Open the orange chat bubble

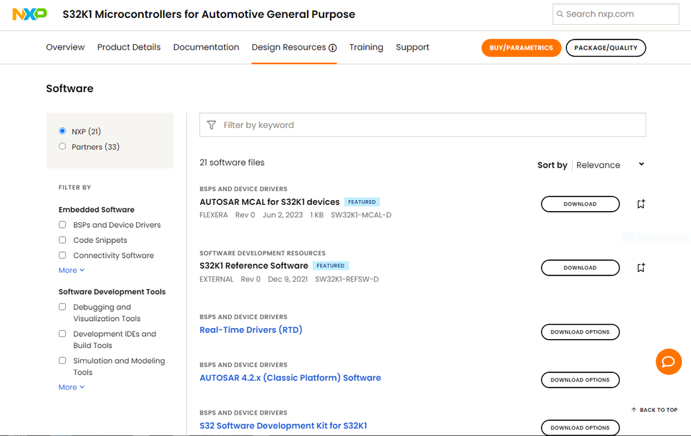tap(668, 362)
